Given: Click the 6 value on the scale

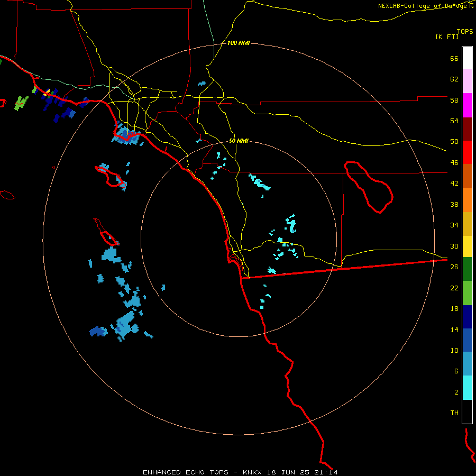Looking at the screenshot, I should (x=456, y=371).
